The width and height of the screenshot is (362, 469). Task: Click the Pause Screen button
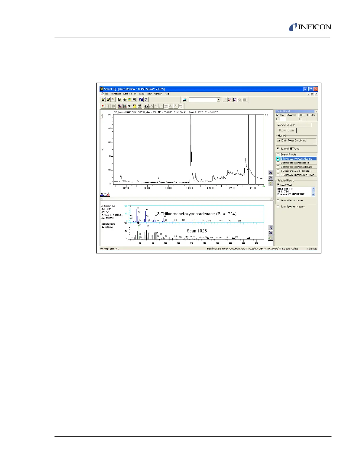coord(286,131)
